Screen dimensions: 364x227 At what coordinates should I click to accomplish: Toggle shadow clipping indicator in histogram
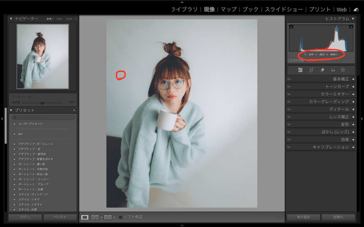[291, 27]
